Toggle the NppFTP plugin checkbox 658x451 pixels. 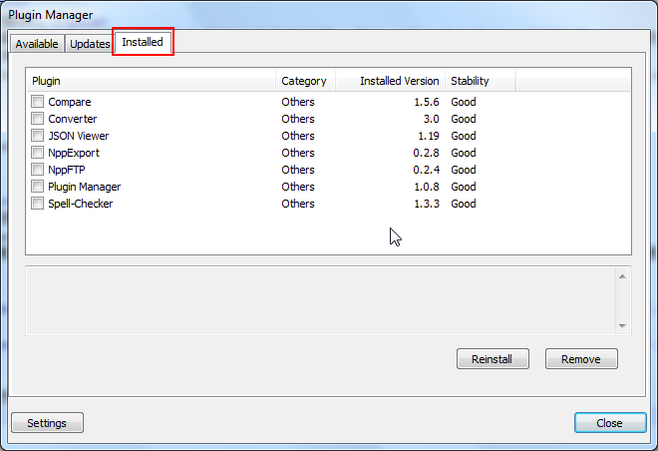click(38, 170)
